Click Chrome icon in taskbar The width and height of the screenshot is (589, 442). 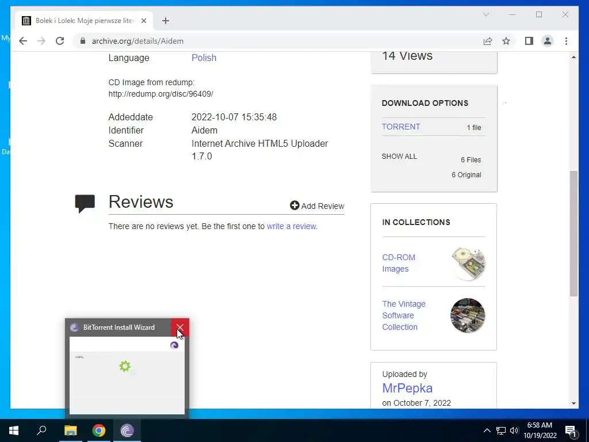(x=99, y=430)
